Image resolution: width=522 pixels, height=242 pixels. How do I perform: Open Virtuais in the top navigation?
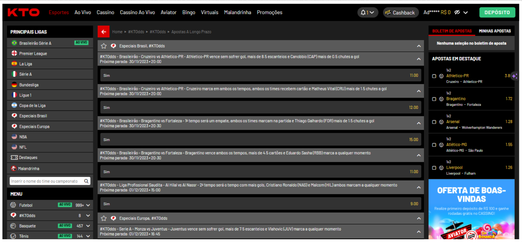(210, 13)
